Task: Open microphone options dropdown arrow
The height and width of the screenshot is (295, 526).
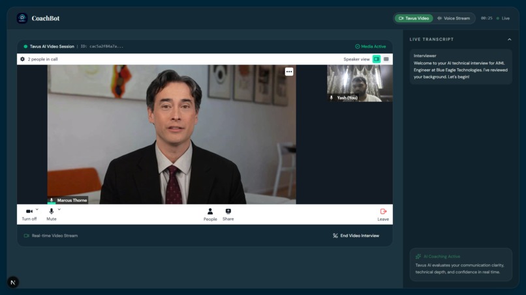Action: 59,209
